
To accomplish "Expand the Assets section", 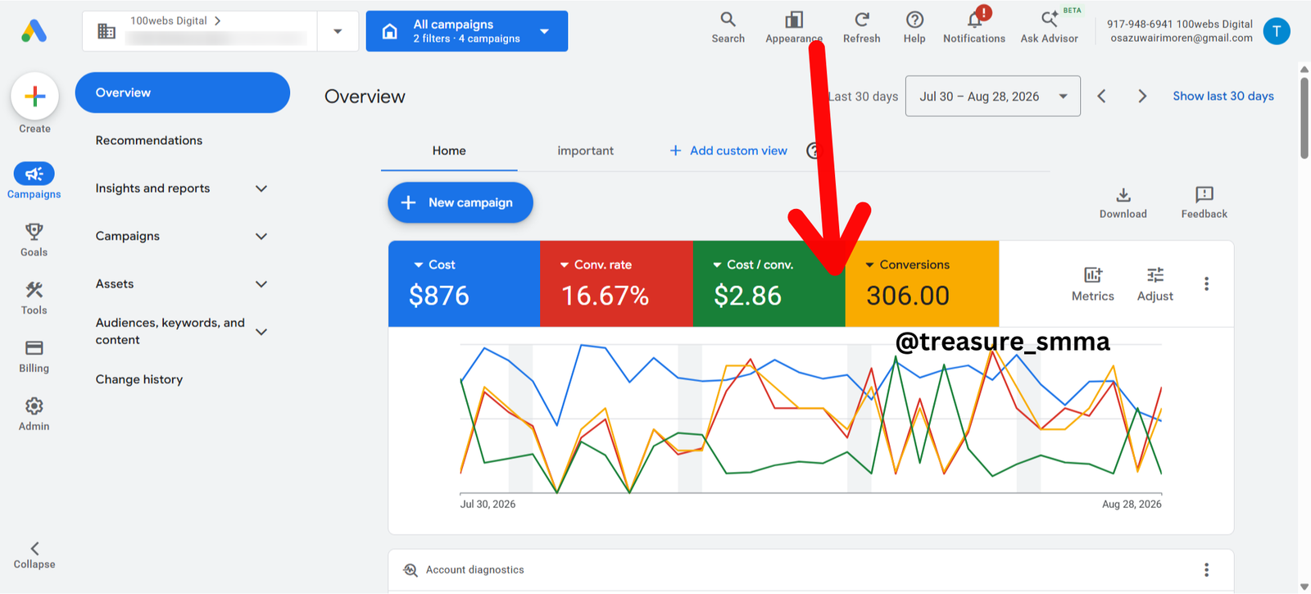I will tap(261, 284).
